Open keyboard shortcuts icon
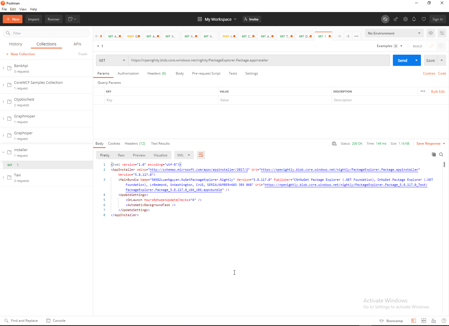Viewport: 449px width, 326px height. 434,321
